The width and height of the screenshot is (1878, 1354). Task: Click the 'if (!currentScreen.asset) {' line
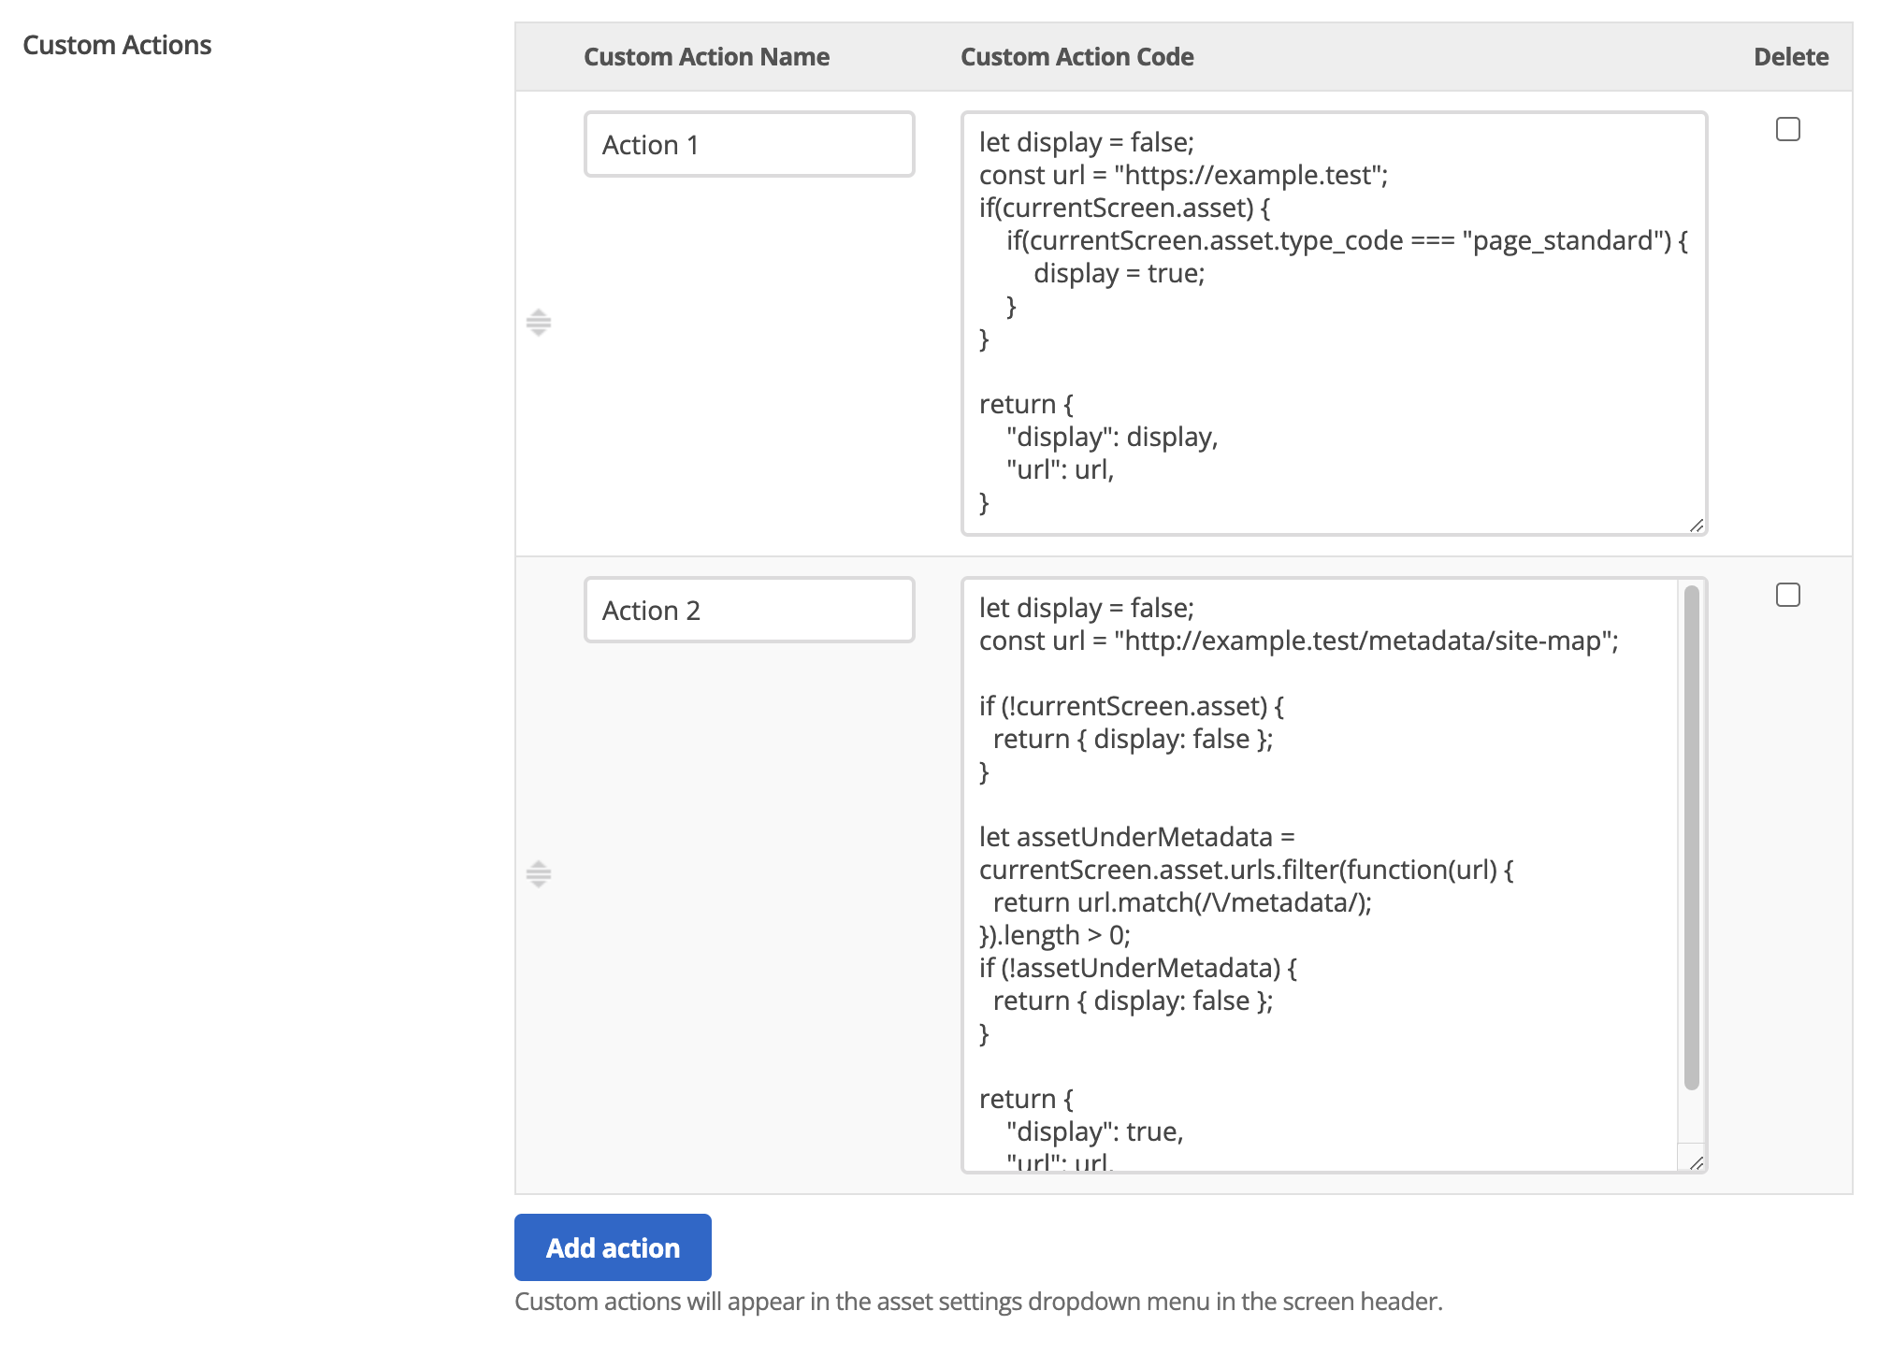(1132, 706)
